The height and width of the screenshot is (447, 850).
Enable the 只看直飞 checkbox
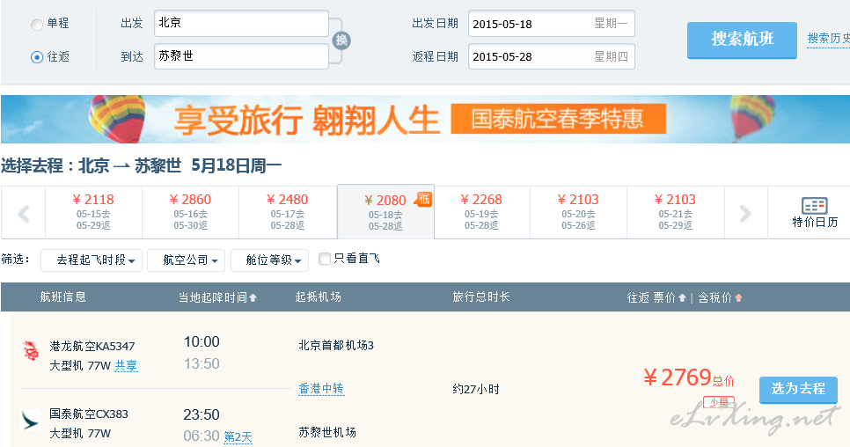coord(325,259)
